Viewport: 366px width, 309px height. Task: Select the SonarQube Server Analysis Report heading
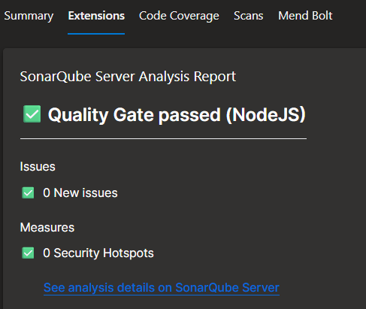pyautogui.click(x=128, y=77)
